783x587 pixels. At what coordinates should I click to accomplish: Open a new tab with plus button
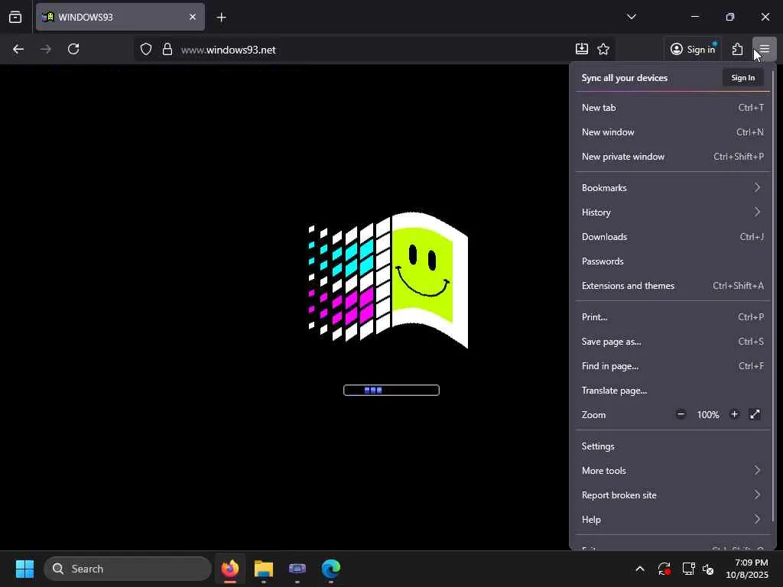(221, 18)
